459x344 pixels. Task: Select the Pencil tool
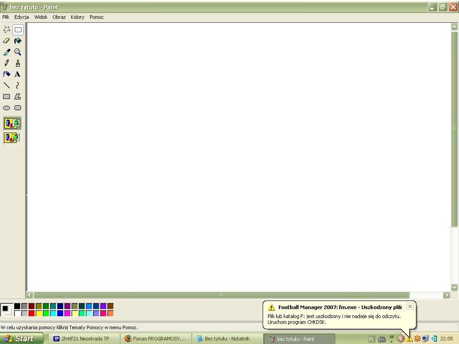pyautogui.click(x=7, y=63)
